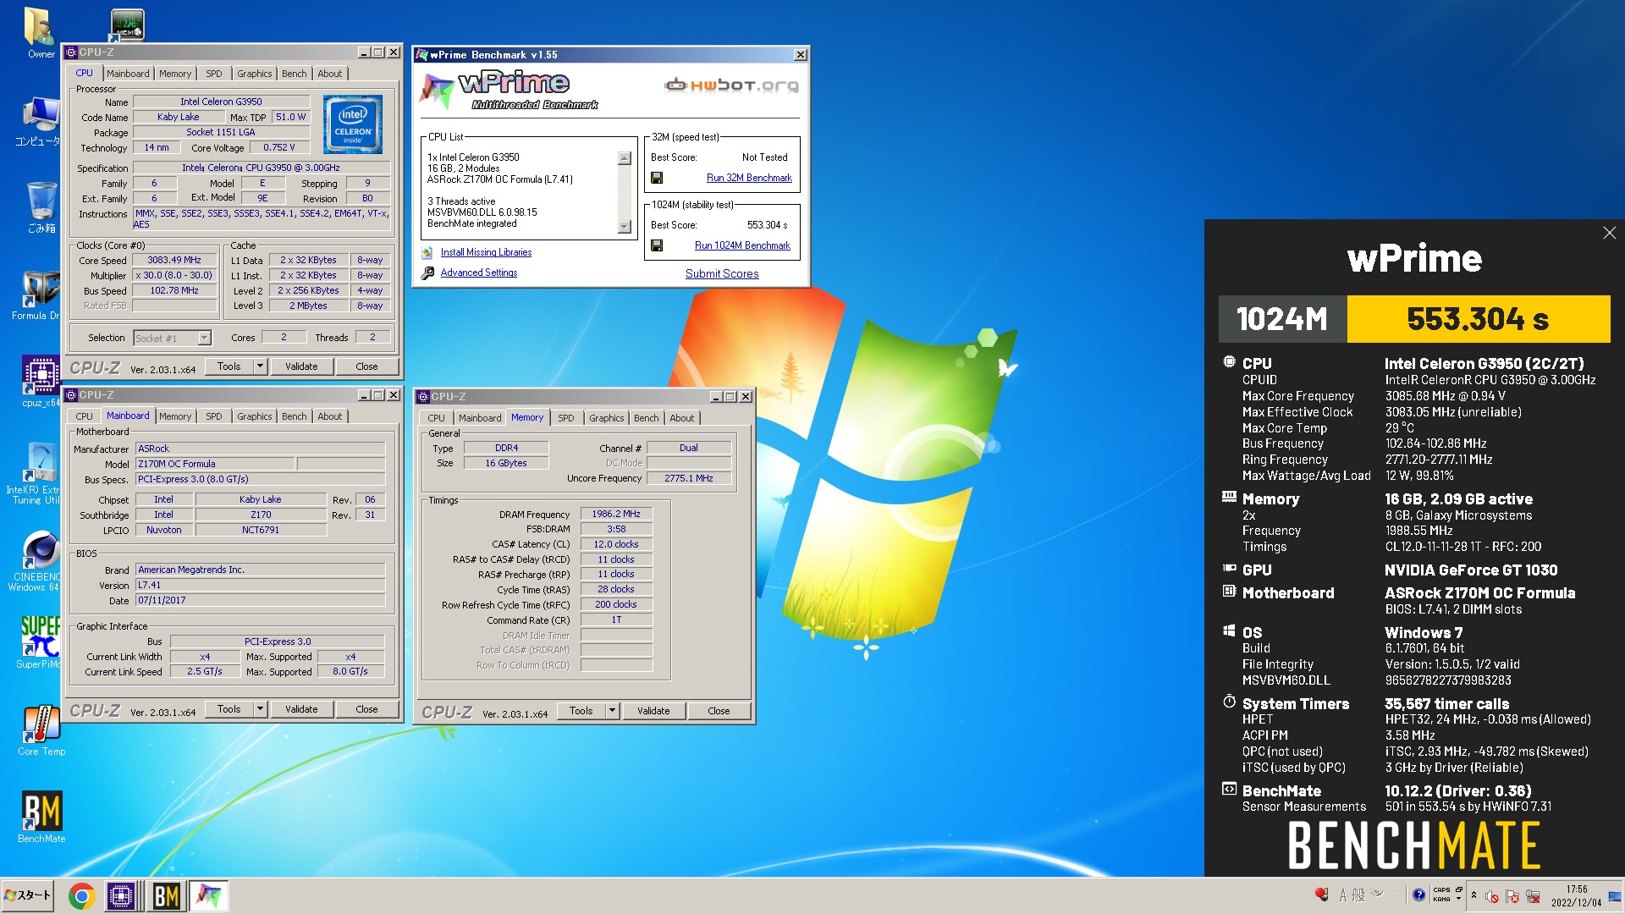The height and width of the screenshot is (914, 1625).
Task: Open the Recycle Bin desktop icon
Action: coord(41,206)
